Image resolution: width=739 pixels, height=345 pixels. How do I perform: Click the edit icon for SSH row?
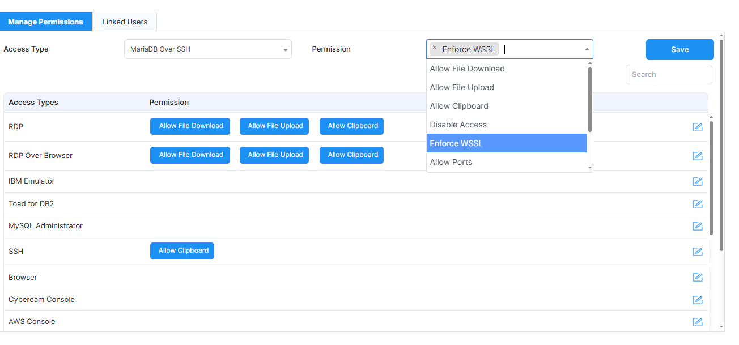[698, 252]
